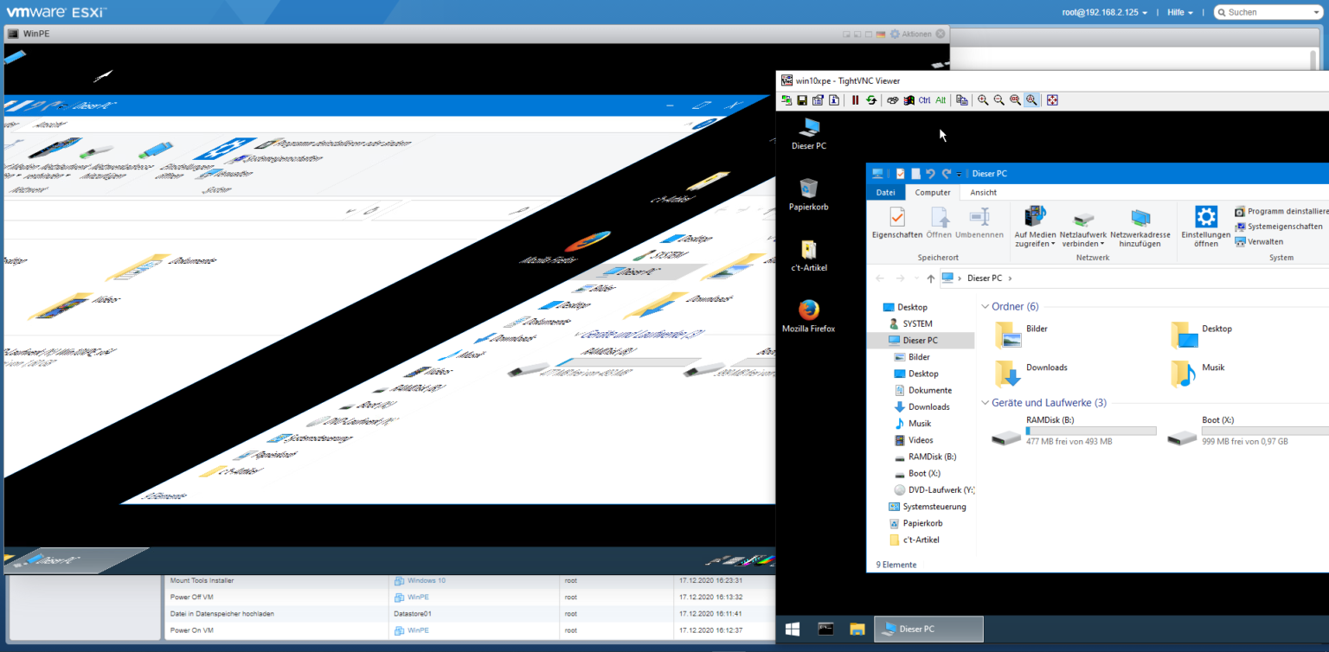1329x652 pixels.
Task: Switch to the Ansicht ribbon tab
Action: [x=982, y=192]
